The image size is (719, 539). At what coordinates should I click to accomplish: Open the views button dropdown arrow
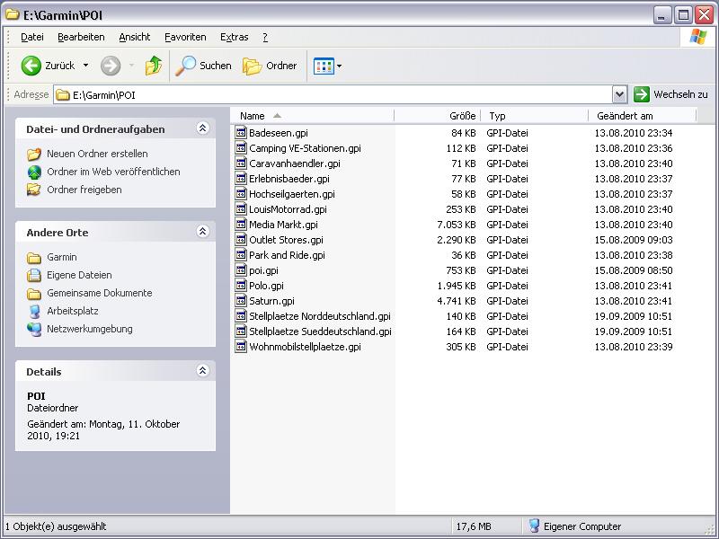339,66
